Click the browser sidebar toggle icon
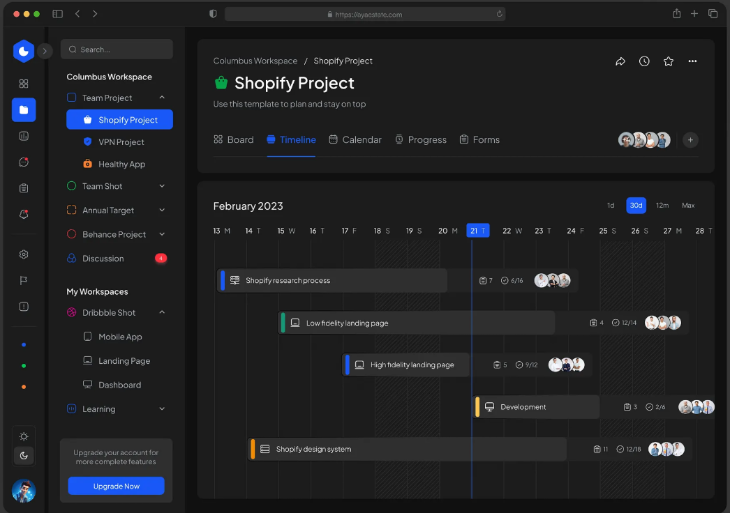Image resolution: width=730 pixels, height=513 pixels. pyautogui.click(x=58, y=14)
